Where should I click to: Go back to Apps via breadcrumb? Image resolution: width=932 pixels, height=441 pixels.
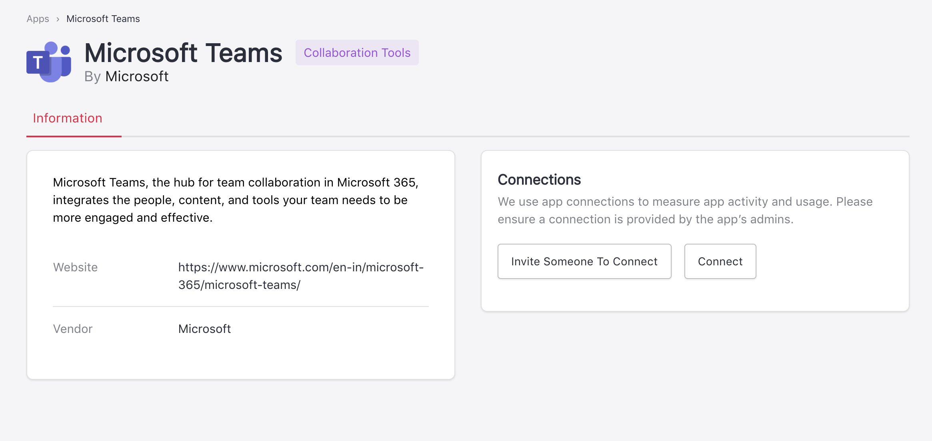pyautogui.click(x=38, y=19)
